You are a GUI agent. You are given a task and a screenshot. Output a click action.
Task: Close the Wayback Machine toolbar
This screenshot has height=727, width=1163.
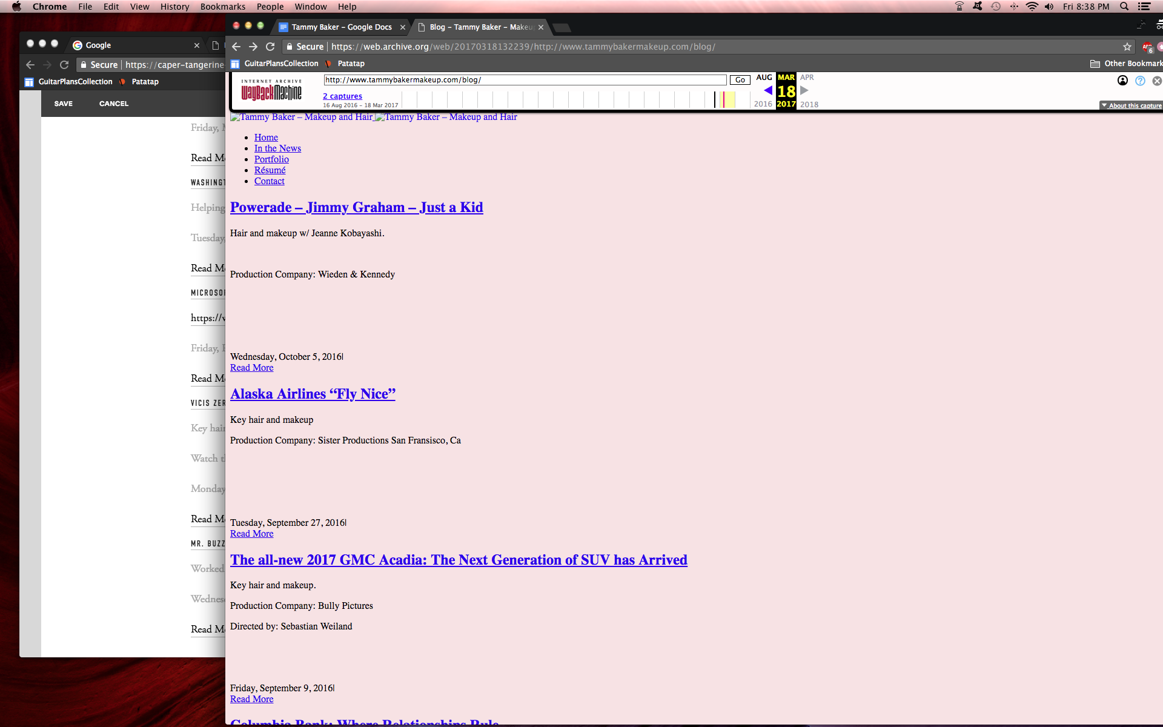pyautogui.click(x=1156, y=81)
